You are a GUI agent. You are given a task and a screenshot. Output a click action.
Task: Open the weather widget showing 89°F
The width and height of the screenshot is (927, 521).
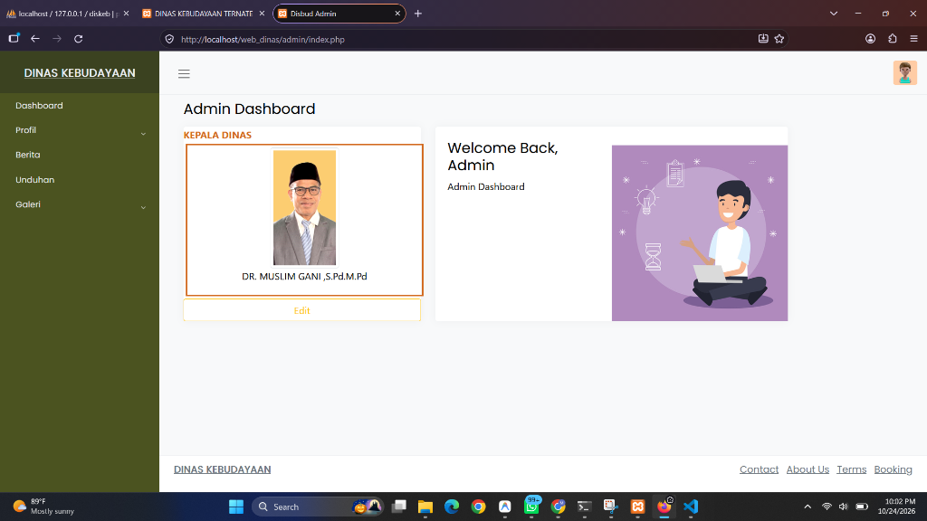tap(44, 507)
